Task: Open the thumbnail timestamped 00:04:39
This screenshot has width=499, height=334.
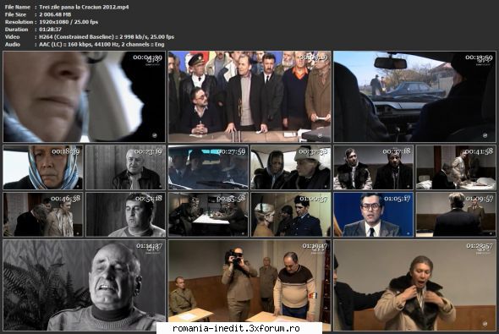Action: pos(85,96)
